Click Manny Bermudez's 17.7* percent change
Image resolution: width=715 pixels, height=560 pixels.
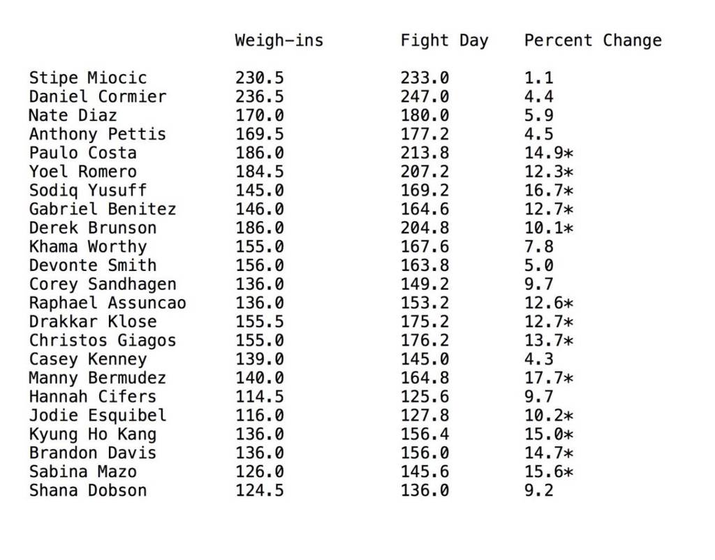[x=549, y=378]
